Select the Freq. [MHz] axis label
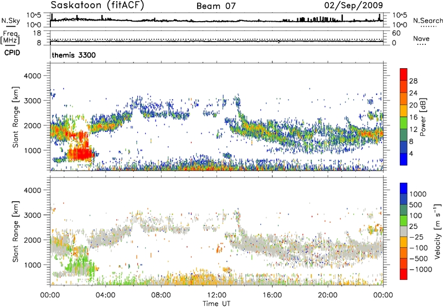The height and width of the screenshot is (307, 443). [x=10, y=38]
